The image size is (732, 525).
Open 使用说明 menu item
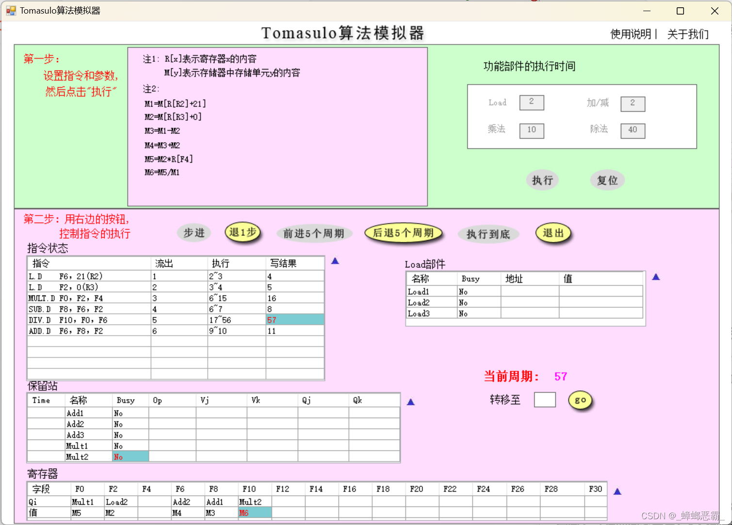click(x=631, y=34)
